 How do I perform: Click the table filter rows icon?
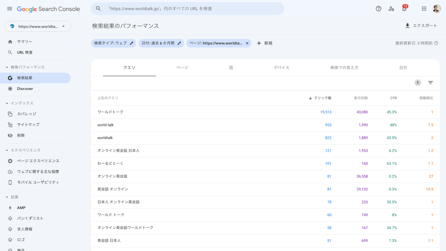(x=430, y=83)
